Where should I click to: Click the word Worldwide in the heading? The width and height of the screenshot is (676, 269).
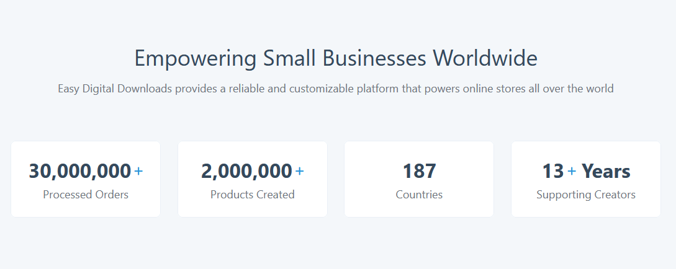485,58
